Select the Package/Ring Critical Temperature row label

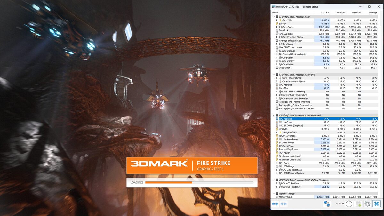pyautogui.click(x=295, y=105)
